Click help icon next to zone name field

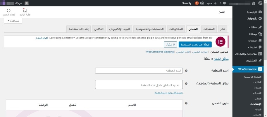click(186, 71)
